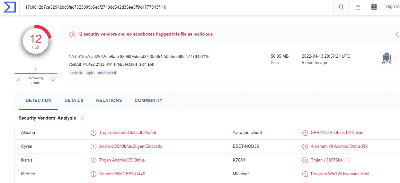Switch to the DETECTION tab
Image resolution: width=400 pixels, height=183 pixels.
[39, 100]
